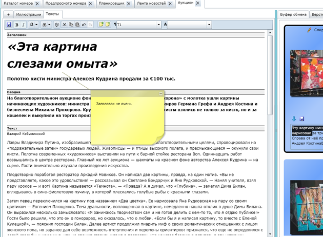Select the second painting thumbnail below

(x=307, y=208)
